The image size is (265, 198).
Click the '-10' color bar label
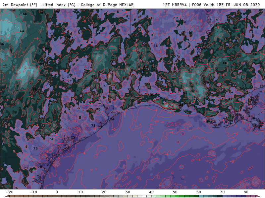33,192
